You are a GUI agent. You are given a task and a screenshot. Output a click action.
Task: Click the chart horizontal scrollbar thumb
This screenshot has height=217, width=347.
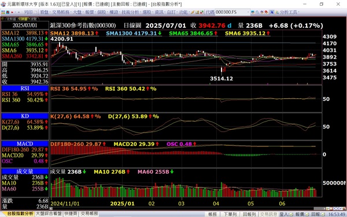pyautogui.click(x=319, y=208)
